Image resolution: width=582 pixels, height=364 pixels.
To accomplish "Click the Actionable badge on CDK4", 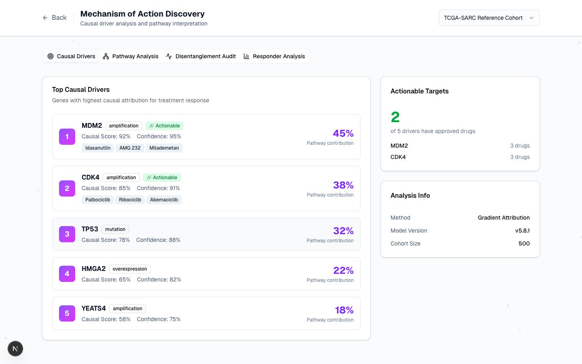I will (162, 178).
